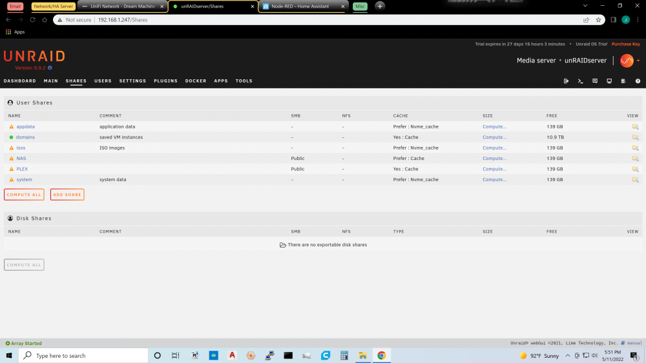This screenshot has width=646, height=363.
Task: Click the Windows taskbar search box
Action: 83,356
